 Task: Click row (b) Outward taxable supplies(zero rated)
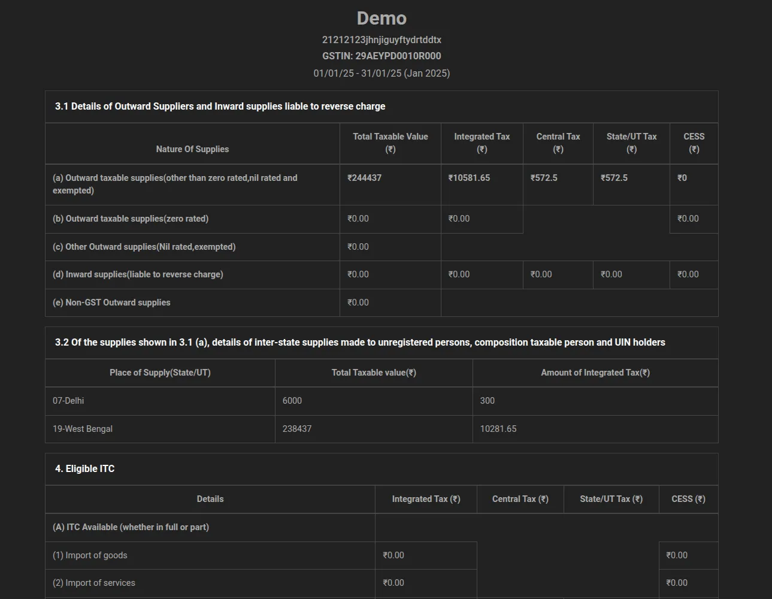pos(131,219)
